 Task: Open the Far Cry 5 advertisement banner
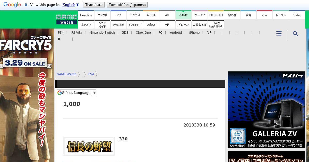pos(27,95)
